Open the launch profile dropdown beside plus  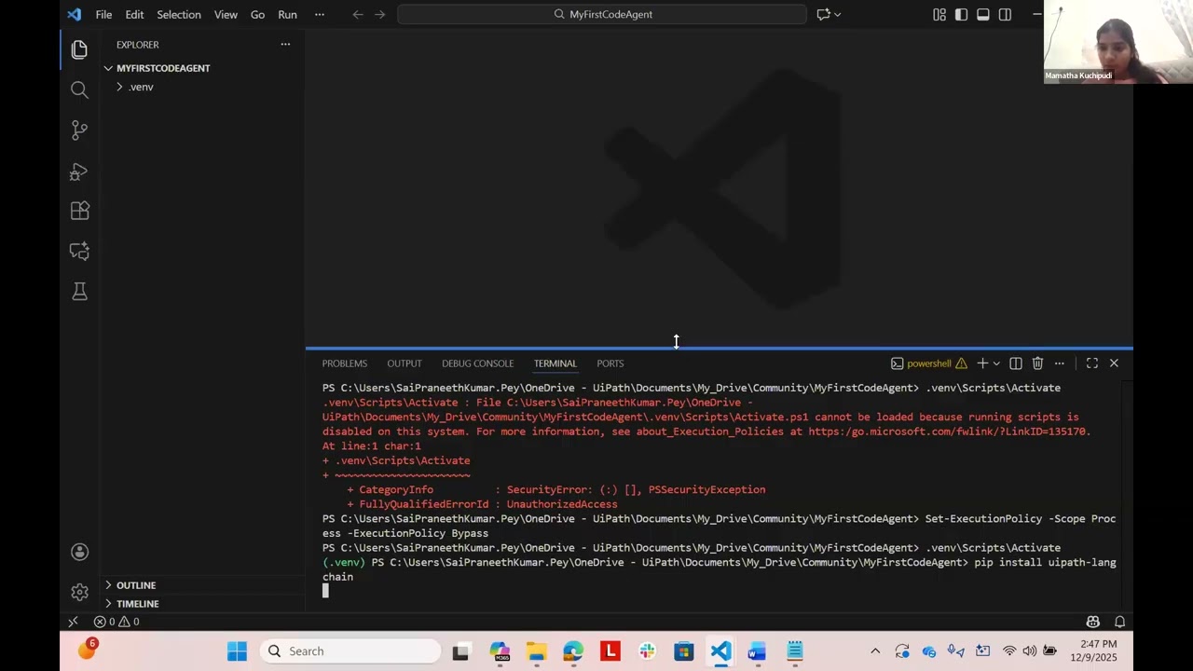pyautogui.click(x=996, y=363)
